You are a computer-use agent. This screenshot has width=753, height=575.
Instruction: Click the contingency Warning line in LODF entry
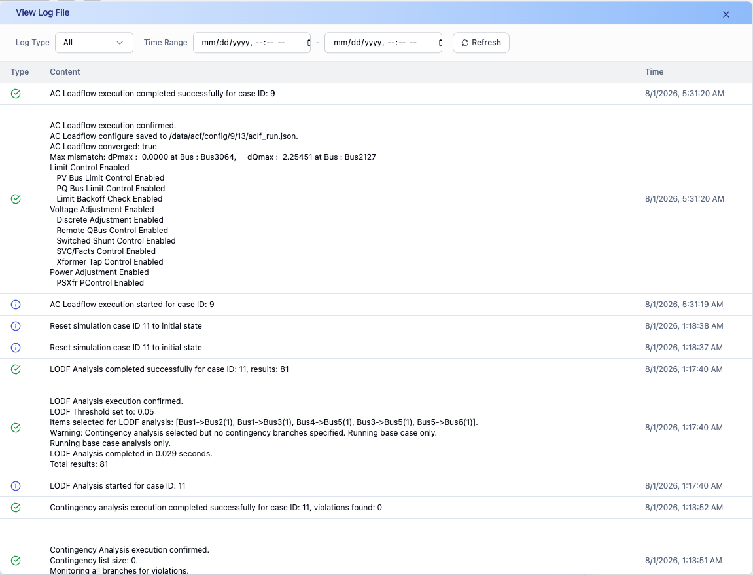pos(243,433)
